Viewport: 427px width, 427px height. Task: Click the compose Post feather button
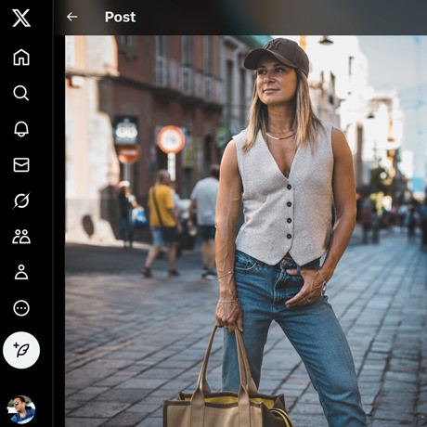(21, 350)
